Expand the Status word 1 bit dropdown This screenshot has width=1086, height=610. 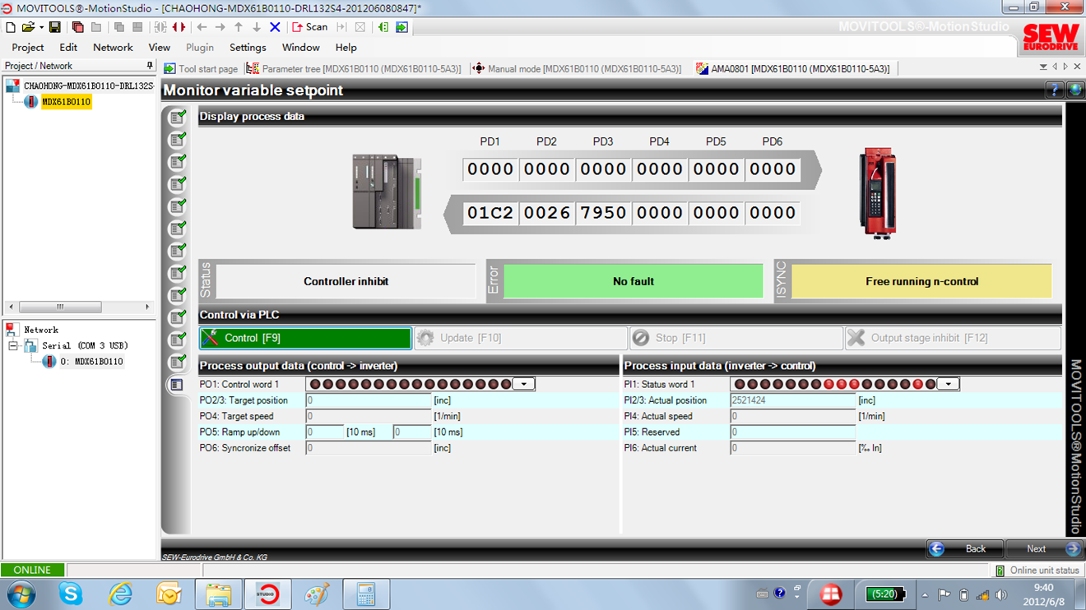tap(949, 384)
